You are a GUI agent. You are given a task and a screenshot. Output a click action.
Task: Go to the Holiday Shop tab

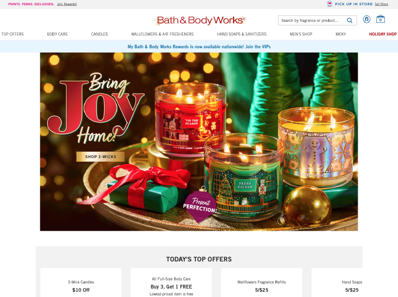(383, 34)
